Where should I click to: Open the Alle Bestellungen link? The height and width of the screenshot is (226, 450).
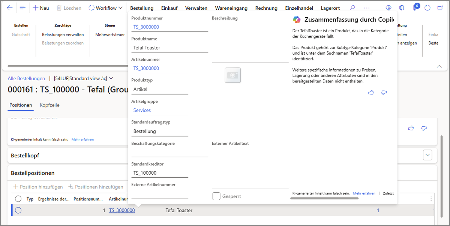coord(26,78)
